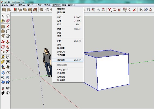This screenshot has width=155, height=109.
Task: Pick the Paint Bucket tool
Action: coord(3,21)
